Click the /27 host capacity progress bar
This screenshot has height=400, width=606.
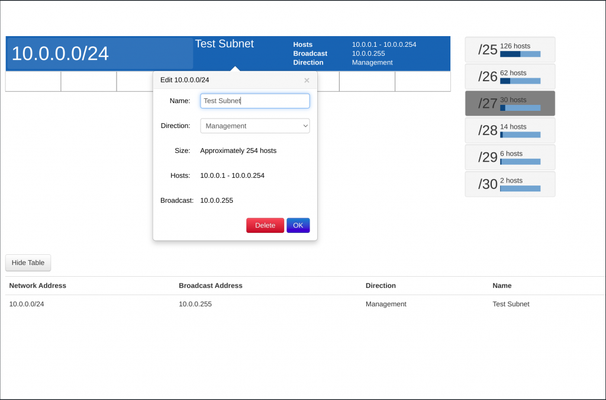pos(519,108)
